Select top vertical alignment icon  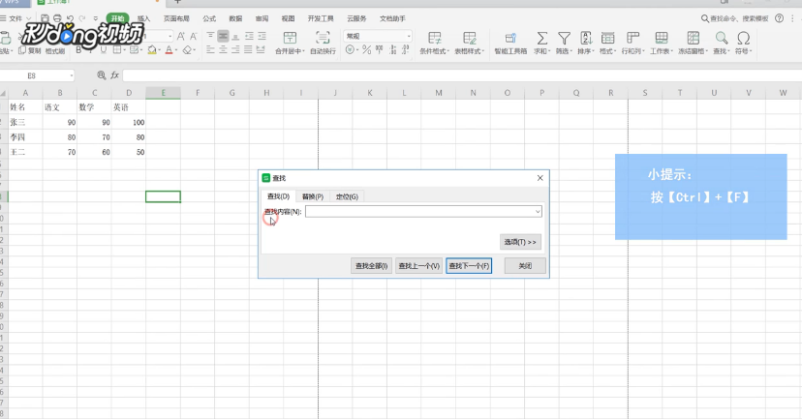pyautogui.click(x=210, y=36)
